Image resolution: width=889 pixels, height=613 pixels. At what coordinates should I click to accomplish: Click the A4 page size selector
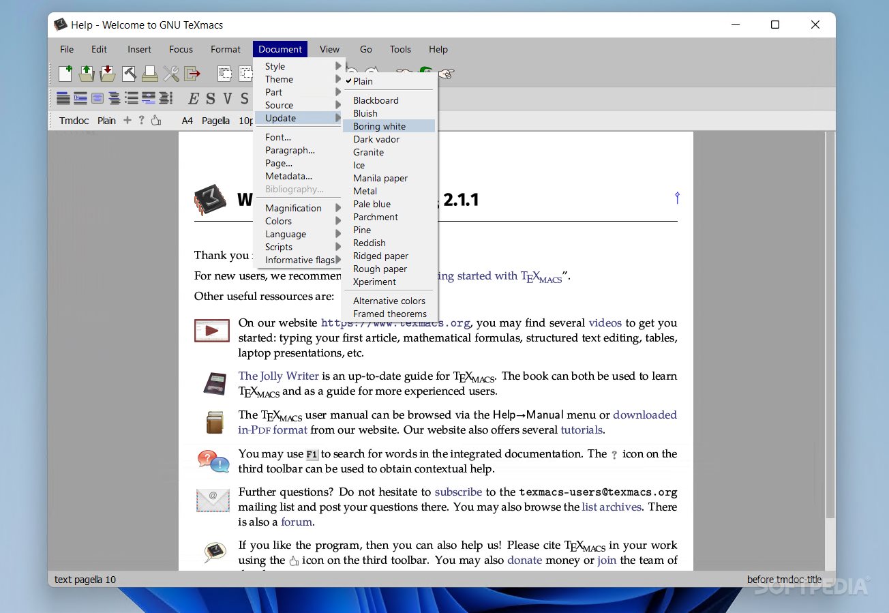[x=187, y=121]
